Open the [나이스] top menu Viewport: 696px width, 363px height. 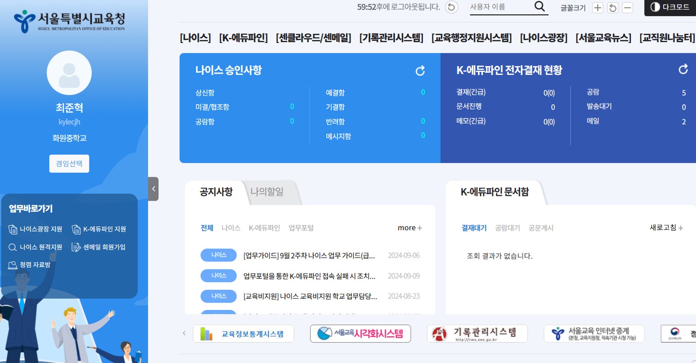(195, 38)
